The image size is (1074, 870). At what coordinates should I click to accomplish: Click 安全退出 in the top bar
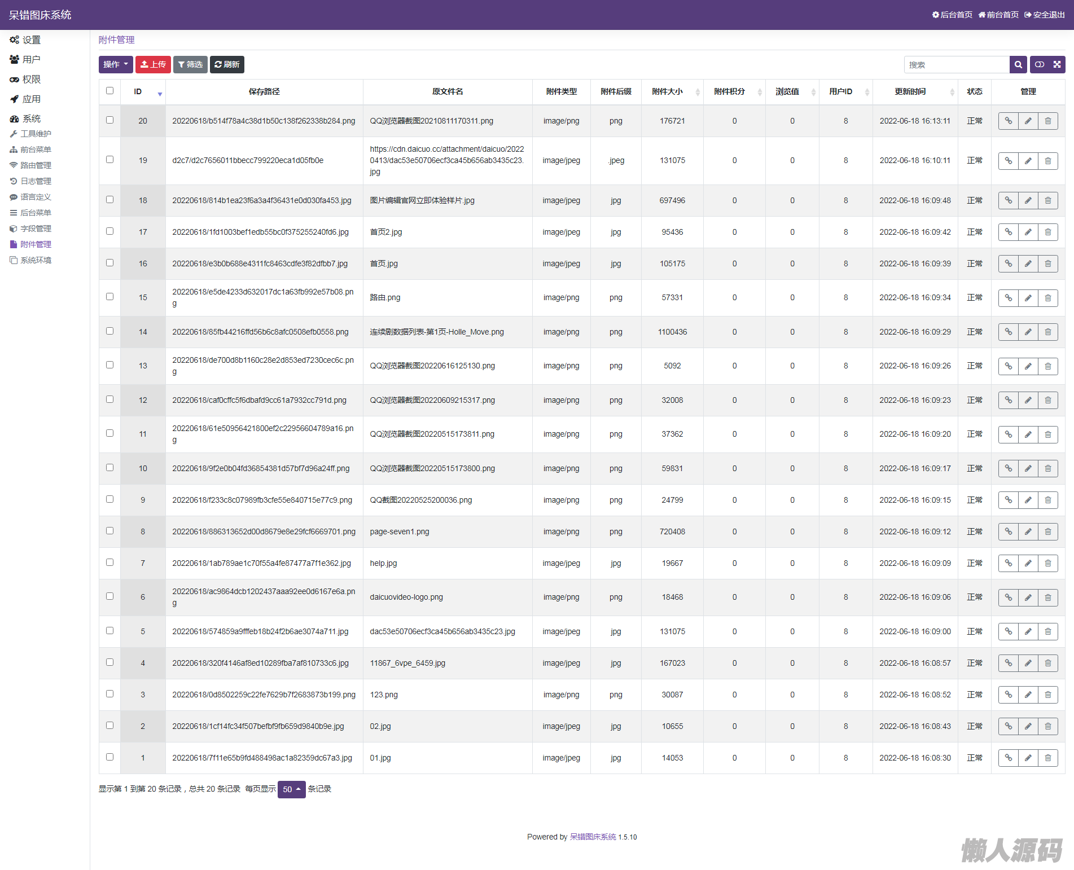(1045, 15)
